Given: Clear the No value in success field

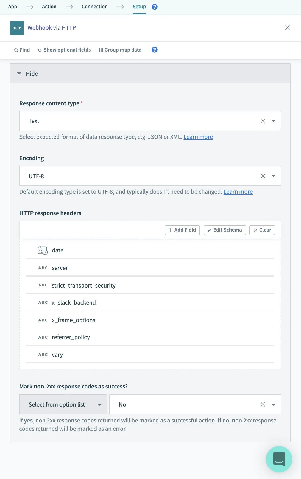Looking at the screenshot, I should pos(263,404).
